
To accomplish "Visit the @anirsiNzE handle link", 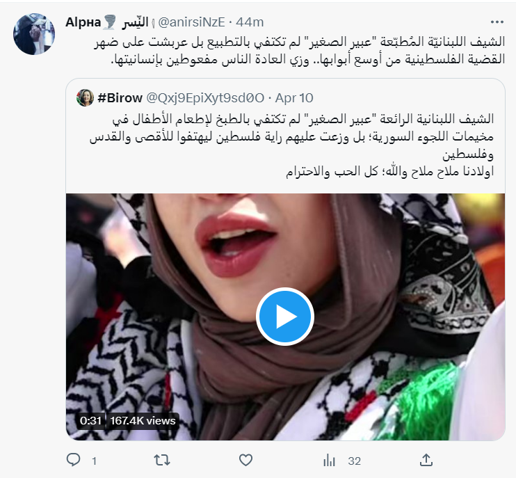I will point(191,22).
